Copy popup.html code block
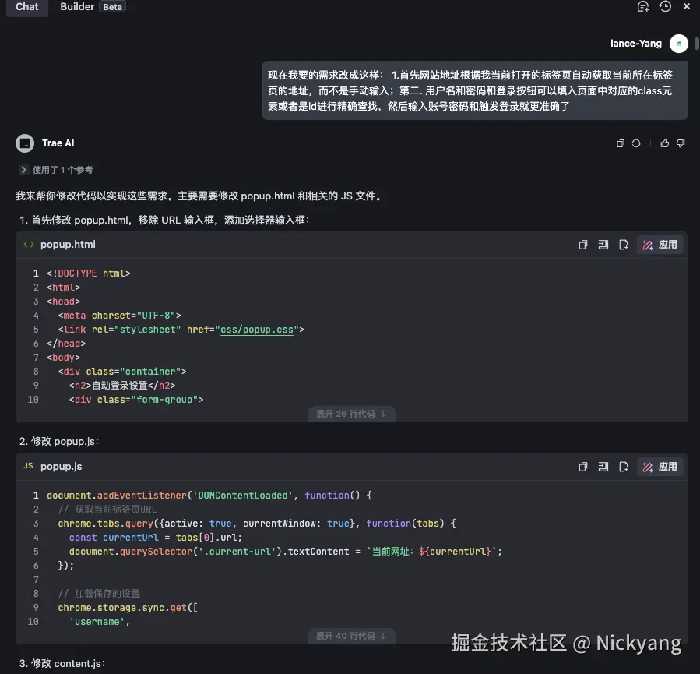 583,245
